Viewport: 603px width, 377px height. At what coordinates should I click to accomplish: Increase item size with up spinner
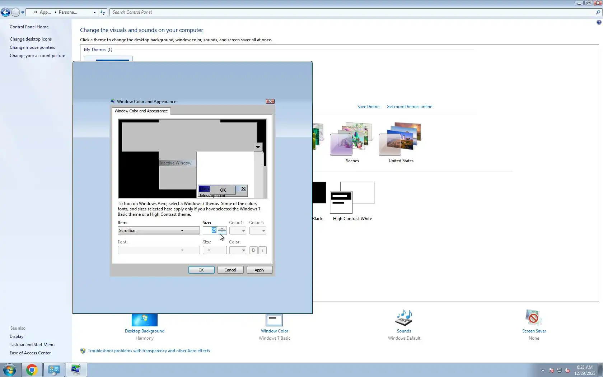coord(222,229)
